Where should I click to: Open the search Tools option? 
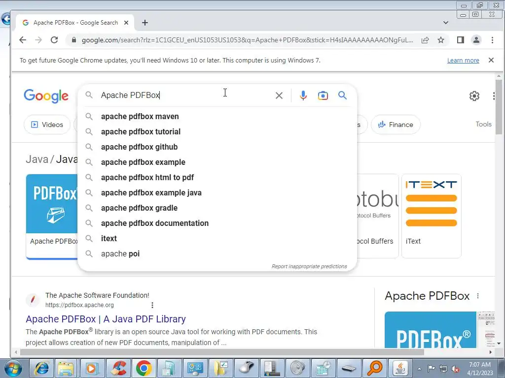tap(483, 125)
